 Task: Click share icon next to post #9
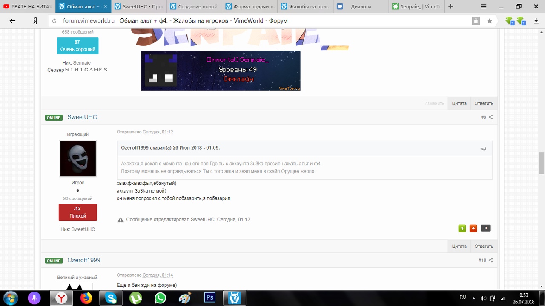(x=490, y=117)
